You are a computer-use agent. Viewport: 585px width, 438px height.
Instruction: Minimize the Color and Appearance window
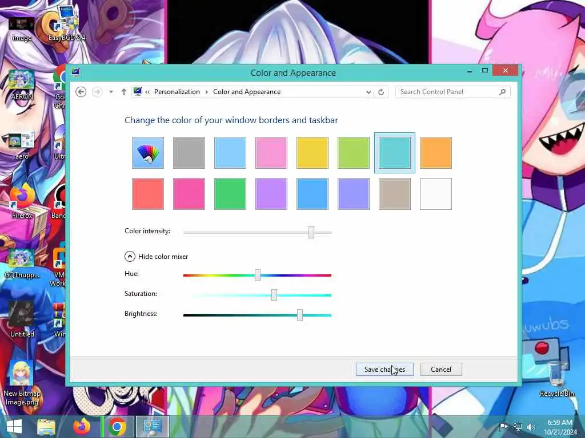click(470, 70)
